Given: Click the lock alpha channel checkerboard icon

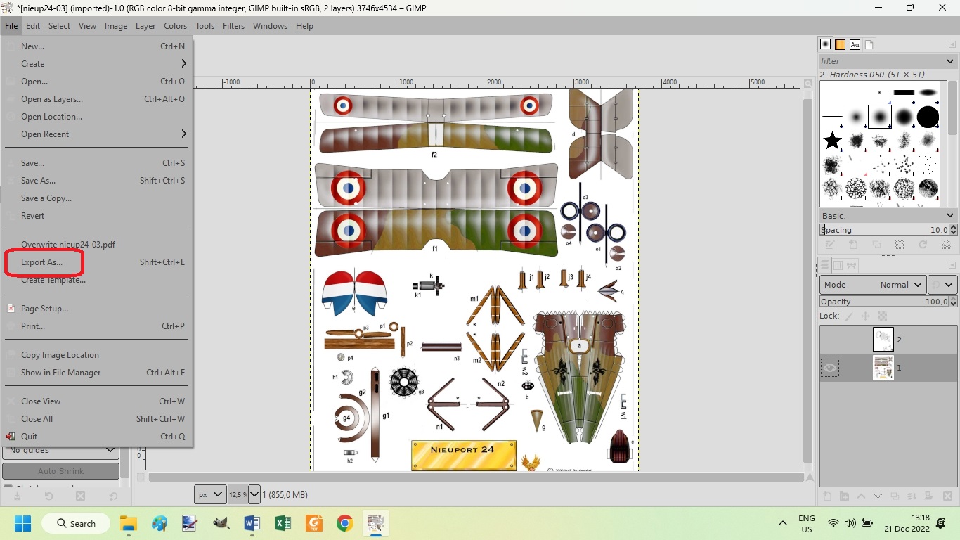Looking at the screenshot, I should point(883,316).
